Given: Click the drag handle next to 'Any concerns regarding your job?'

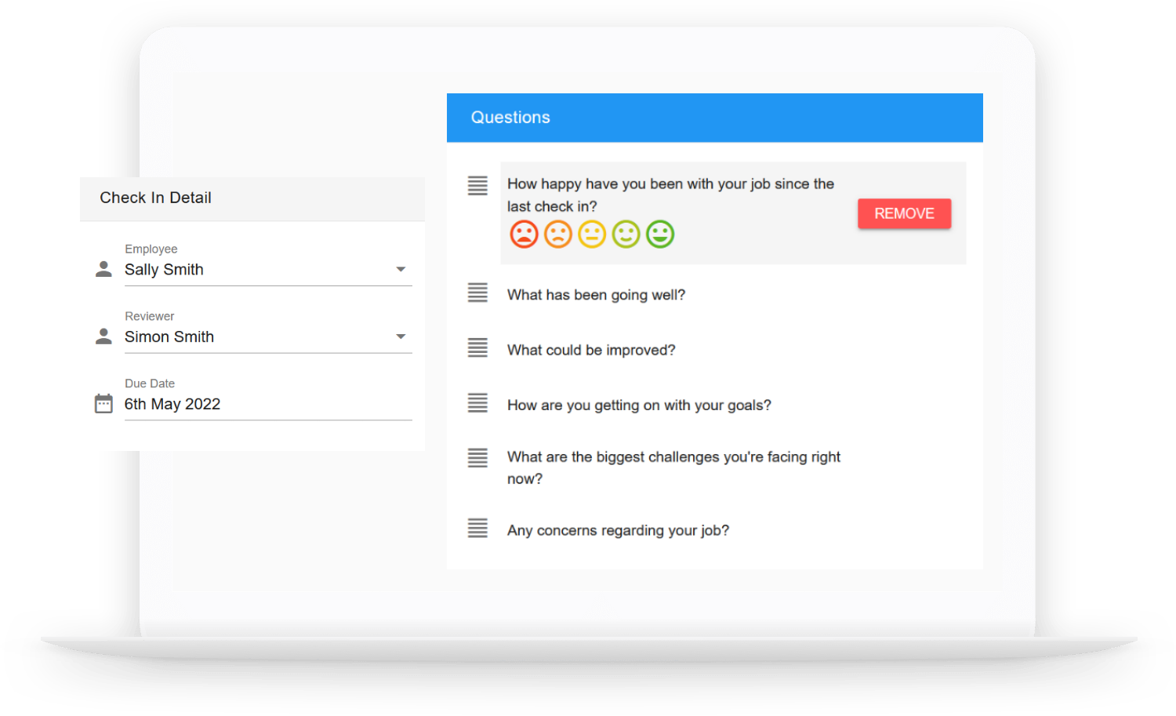Looking at the screenshot, I should [477, 528].
